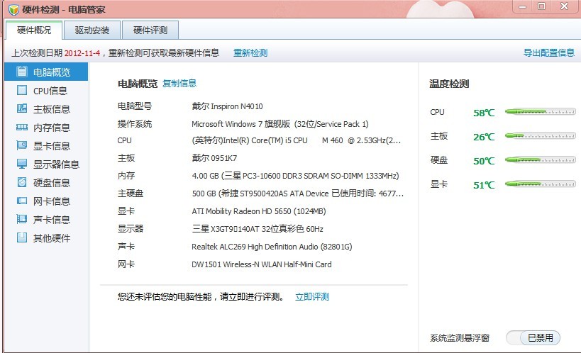
Task: Click the CPU信息 sidebar icon
Action: [22, 90]
